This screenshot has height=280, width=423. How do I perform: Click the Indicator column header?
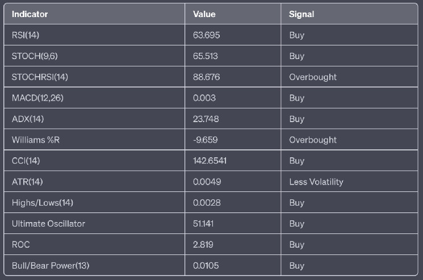(x=30, y=14)
